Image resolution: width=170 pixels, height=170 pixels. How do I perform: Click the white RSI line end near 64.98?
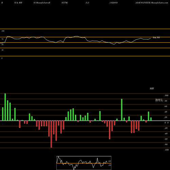coord(151,38)
